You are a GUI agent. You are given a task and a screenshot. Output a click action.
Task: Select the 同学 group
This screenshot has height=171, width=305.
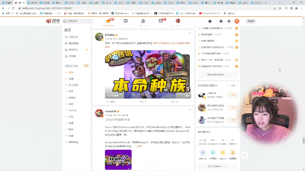click(x=71, y=91)
